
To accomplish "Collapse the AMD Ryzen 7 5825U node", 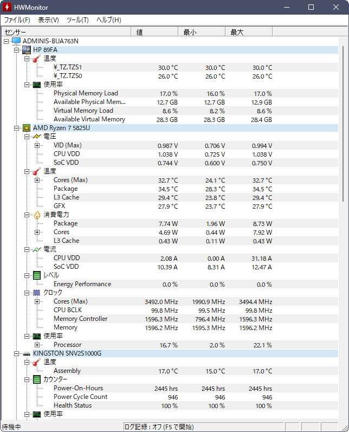I will pos(16,128).
